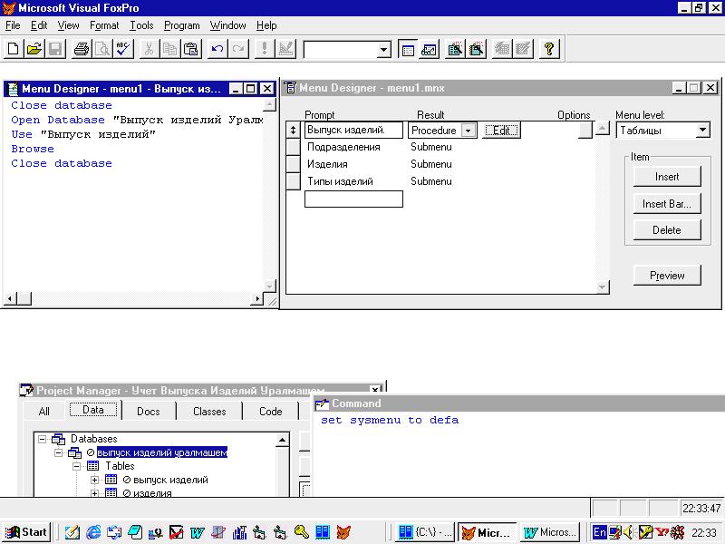Switch to the All tab in Project Manager

pos(43,412)
